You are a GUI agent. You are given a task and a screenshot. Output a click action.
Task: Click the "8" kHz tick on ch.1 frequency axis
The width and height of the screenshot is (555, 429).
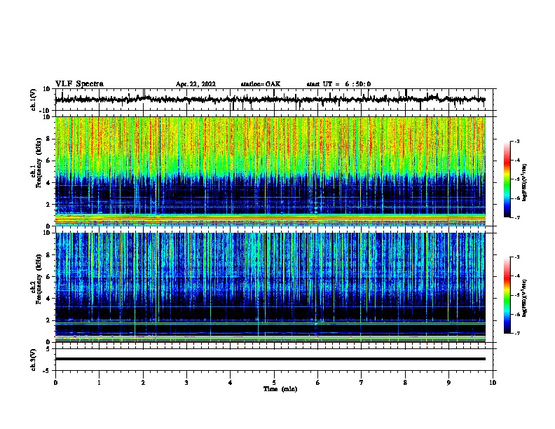coord(48,139)
